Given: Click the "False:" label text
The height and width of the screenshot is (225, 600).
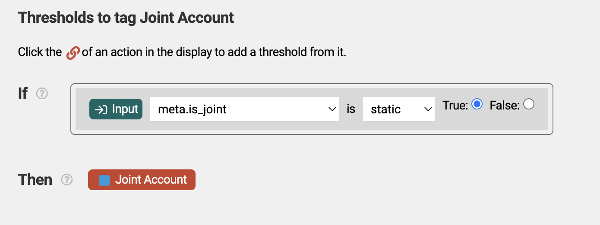Looking at the screenshot, I should (x=505, y=105).
